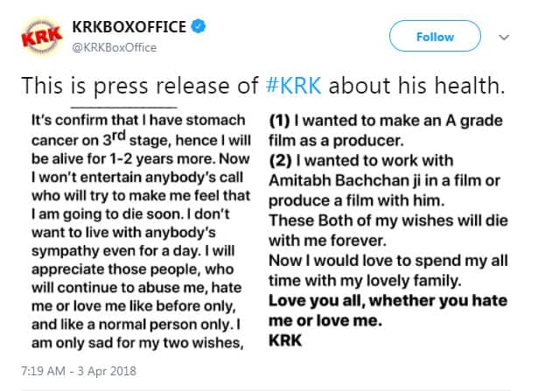The height and width of the screenshot is (391, 538).
Task: Visit the @KRKBoxOffice handle link
Action: (x=115, y=47)
